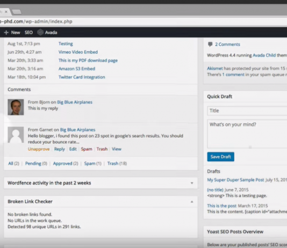Viewport: 287px width, 248px height.
Task: Open the 2 Comments link
Action: pyautogui.click(x=227, y=45)
